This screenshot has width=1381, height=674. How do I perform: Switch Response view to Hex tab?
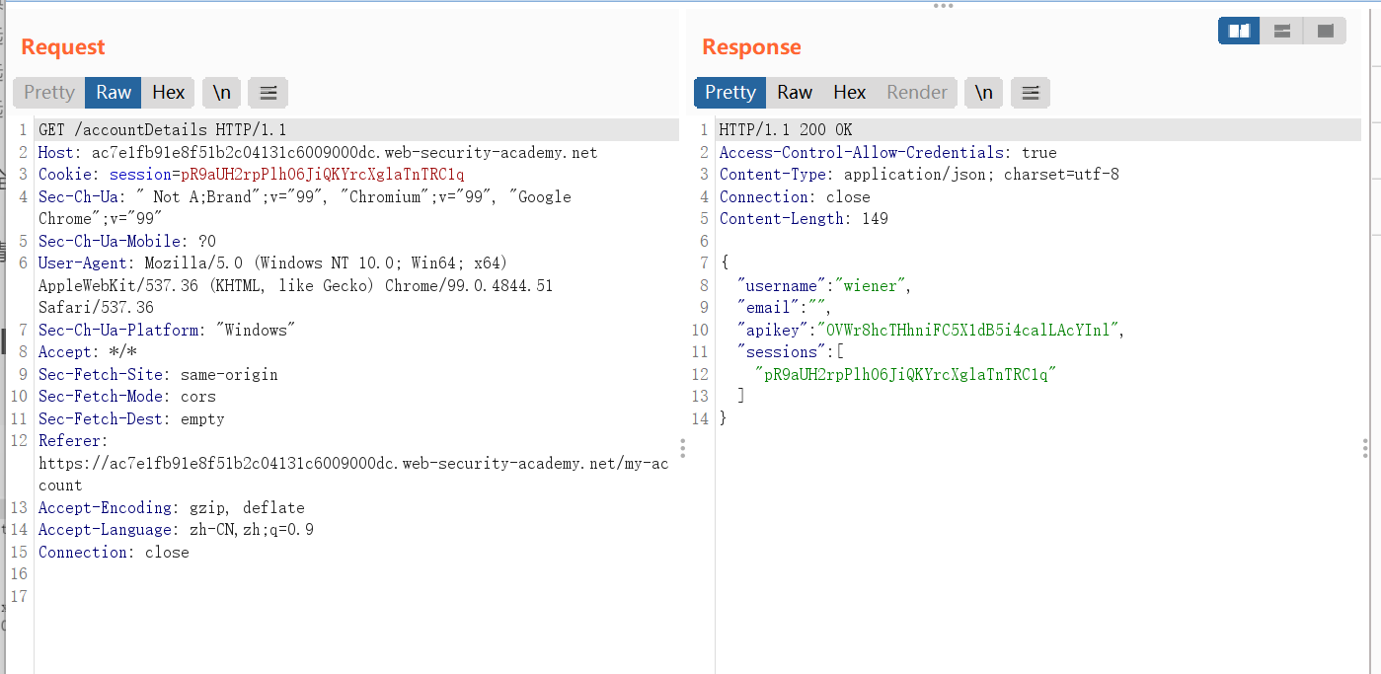pos(850,93)
